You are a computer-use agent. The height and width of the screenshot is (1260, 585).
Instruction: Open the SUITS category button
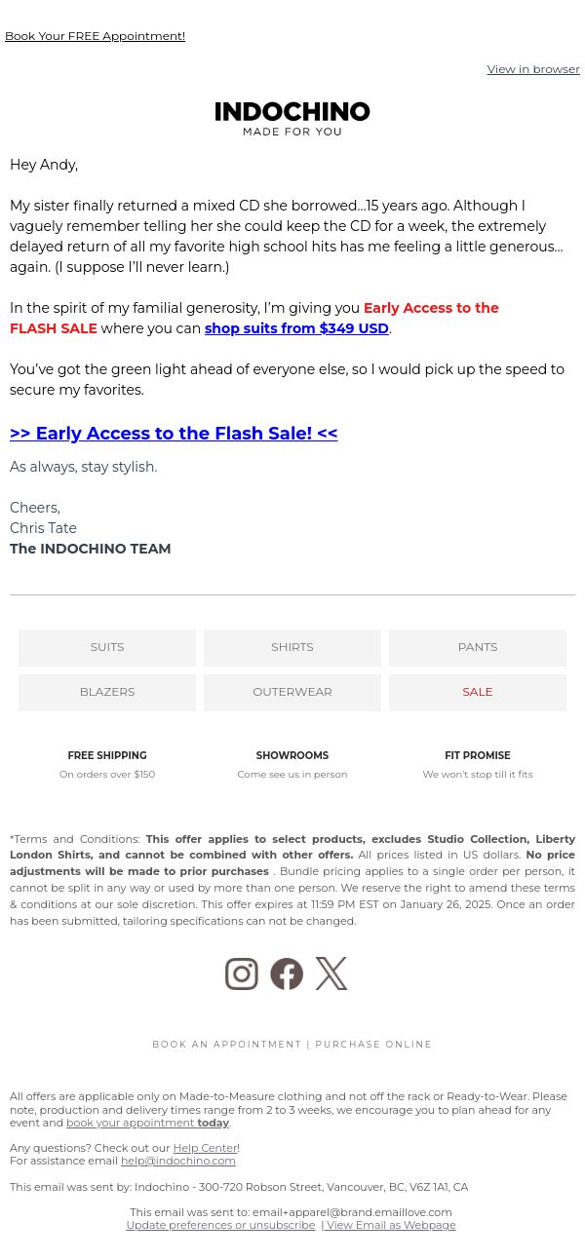tap(107, 647)
